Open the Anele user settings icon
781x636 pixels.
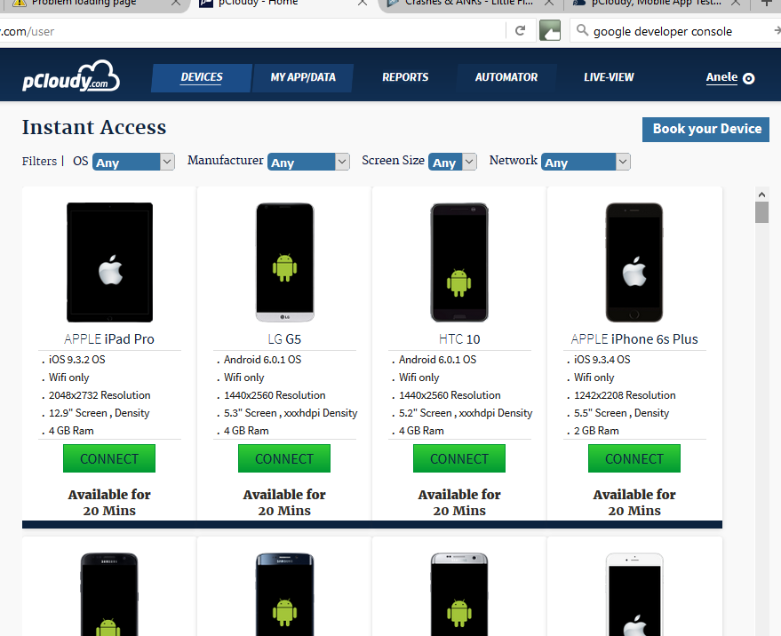[748, 78]
